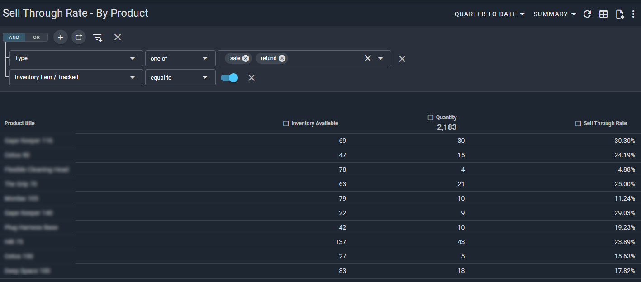Expand the Summary view dropdown
The image size is (641, 282).
(x=555, y=14)
